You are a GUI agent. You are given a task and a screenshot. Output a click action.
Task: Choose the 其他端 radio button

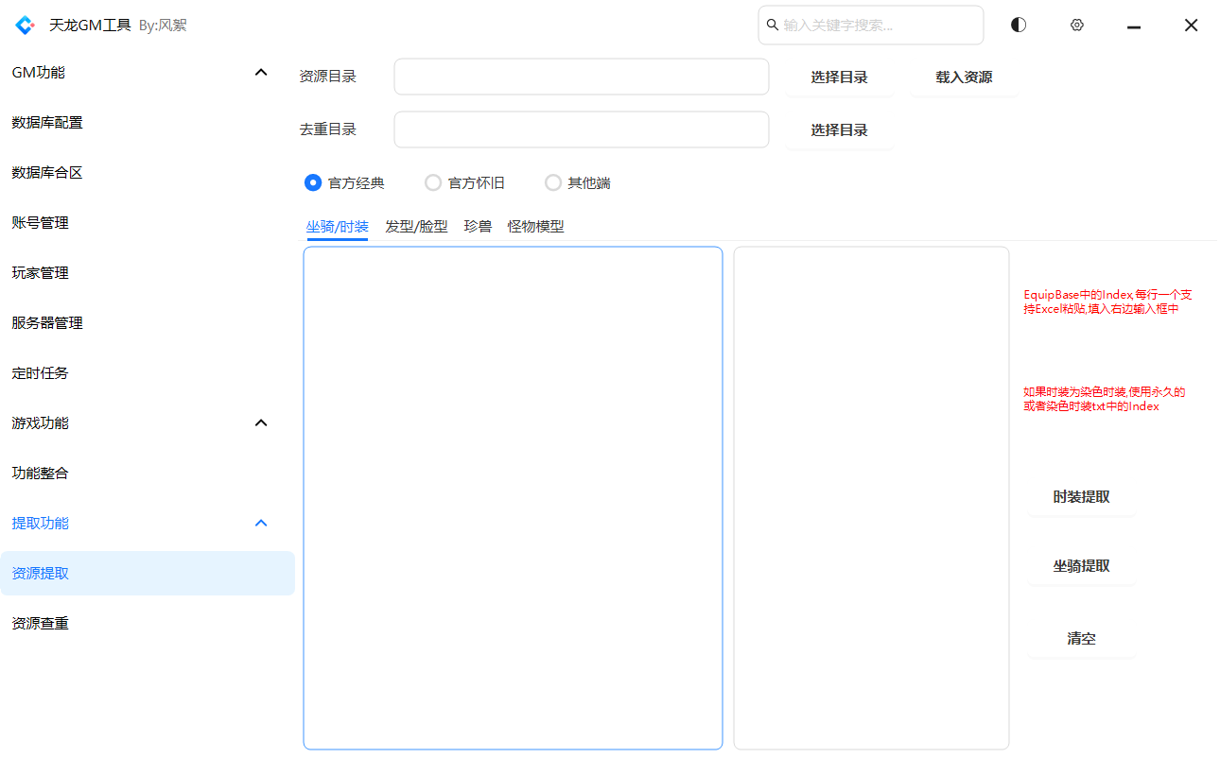(553, 182)
